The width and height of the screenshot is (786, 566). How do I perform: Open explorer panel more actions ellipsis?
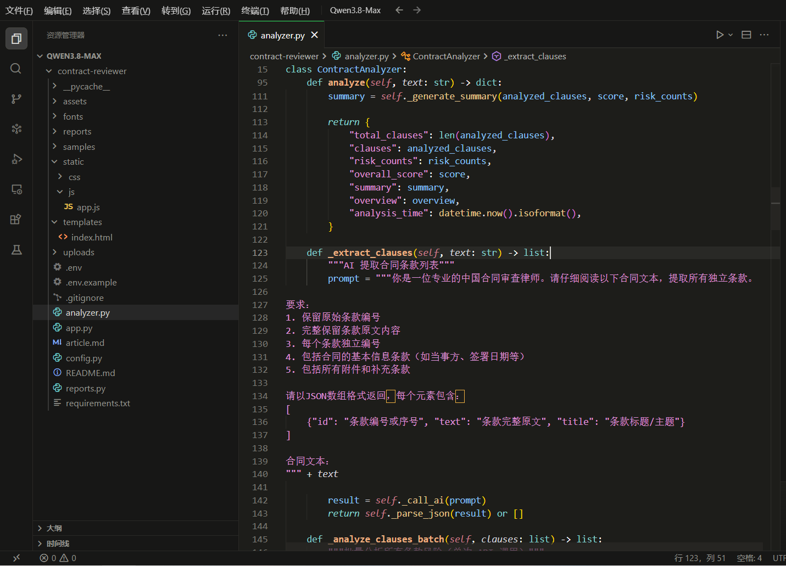pyautogui.click(x=222, y=35)
